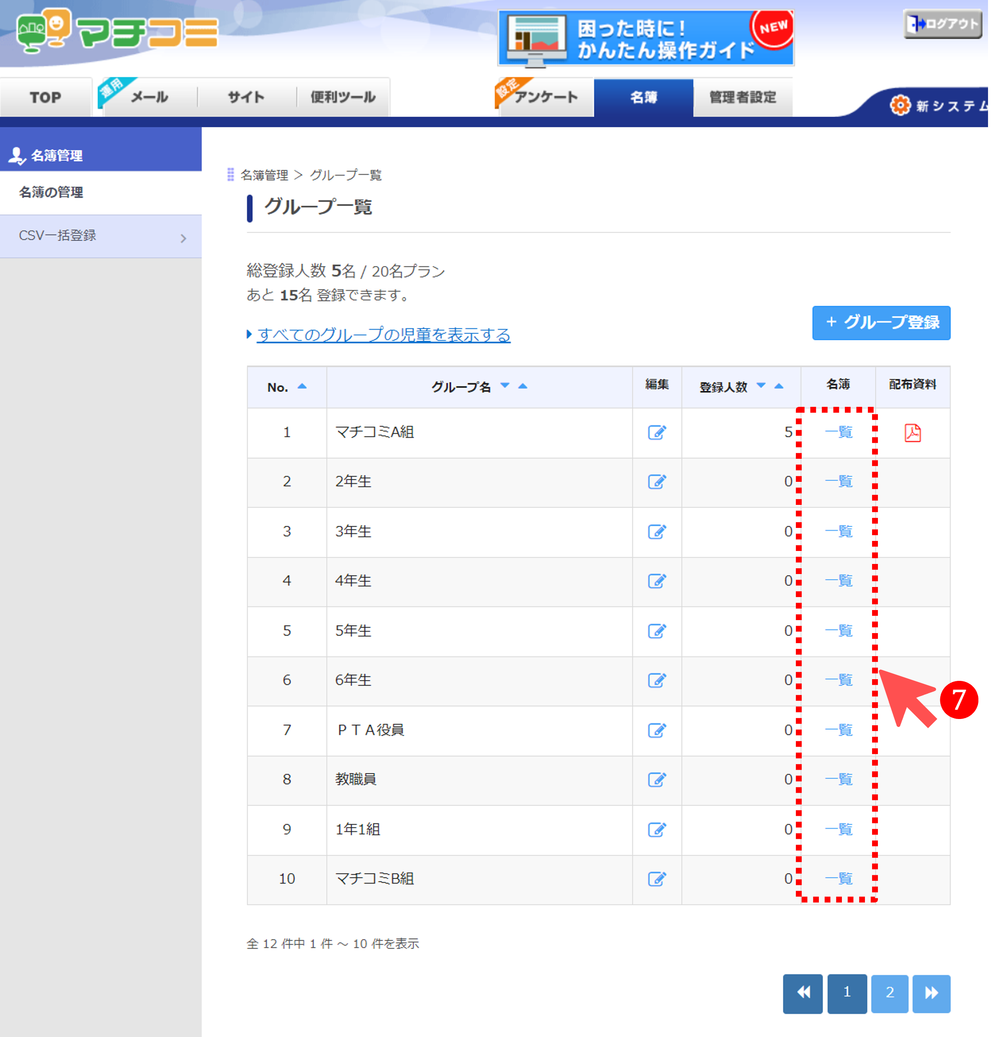Image resolution: width=1001 pixels, height=1037 pixels.
Task: Sort グループ名 column descending arrow
Action: coord(504,386)
